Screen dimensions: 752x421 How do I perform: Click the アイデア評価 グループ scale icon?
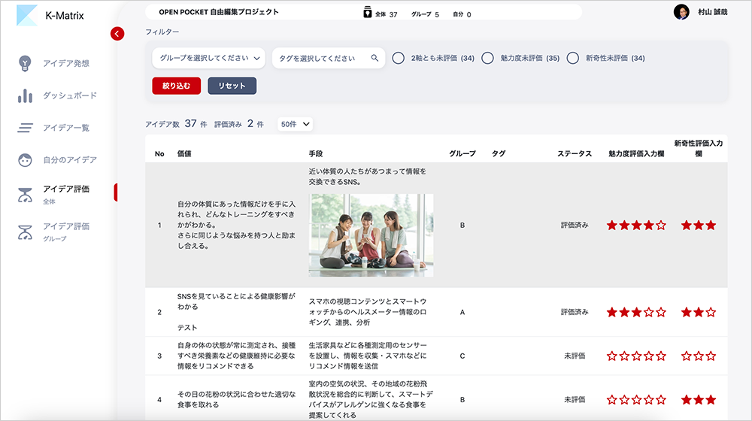pos(26,232)
